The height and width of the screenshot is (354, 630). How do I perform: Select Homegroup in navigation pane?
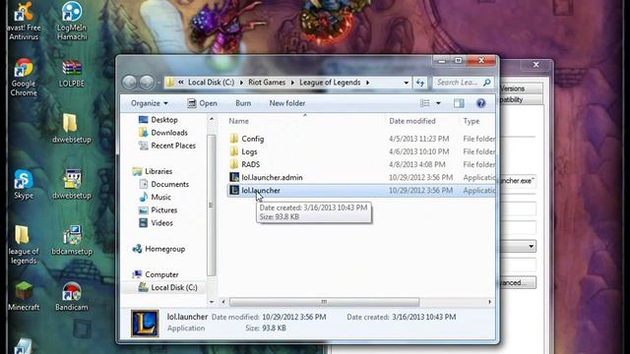(159, 249)
